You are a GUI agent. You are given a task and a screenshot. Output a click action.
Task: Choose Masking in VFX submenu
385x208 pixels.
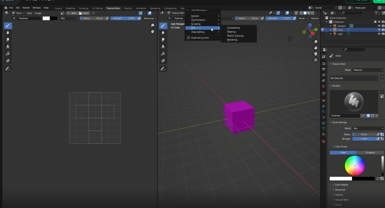pyautogui.click(x=231, y=32)
